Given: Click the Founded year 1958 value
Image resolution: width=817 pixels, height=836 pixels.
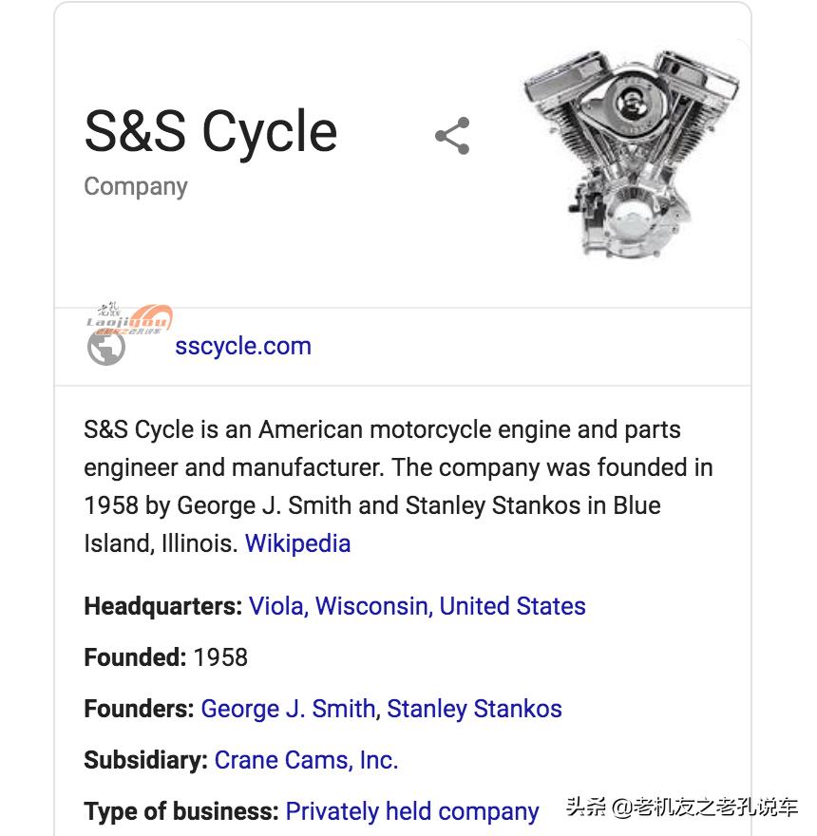Looking at the screenshot, I should (220, 657).
